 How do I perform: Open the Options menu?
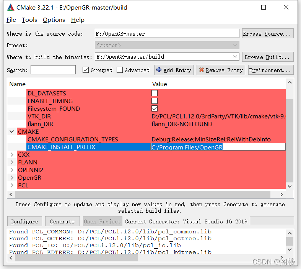pyautogui.click(x=54, y=20)
